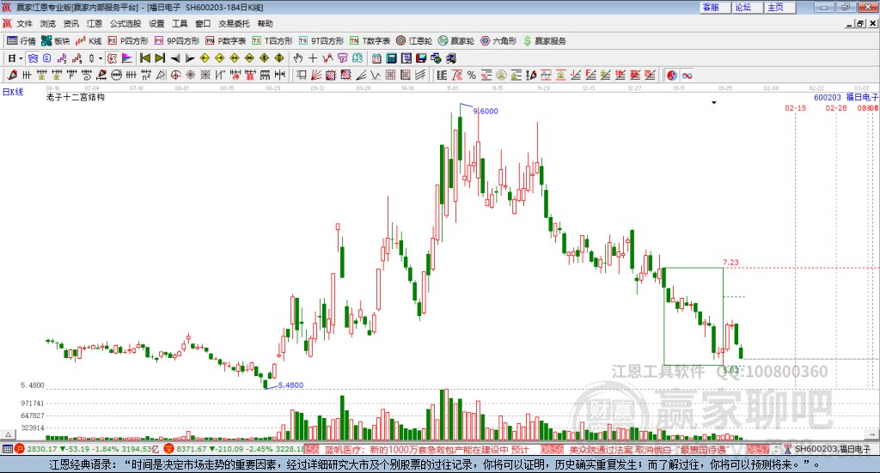Open the 行情 market quotes view
Image resolution: width=880 pixels, height=473 pixels.
[x=21, y=41]
